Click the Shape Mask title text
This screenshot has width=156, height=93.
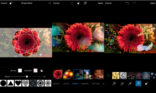pyautogui.click(x=27, y=3)
